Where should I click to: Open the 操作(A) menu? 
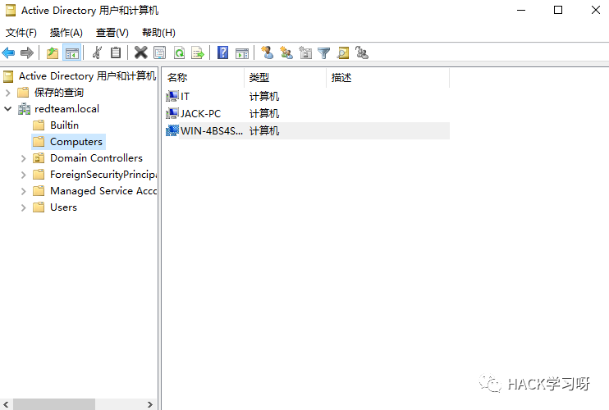point(66,33)
